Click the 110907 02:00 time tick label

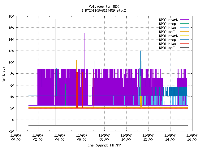[x=38, y=137]
